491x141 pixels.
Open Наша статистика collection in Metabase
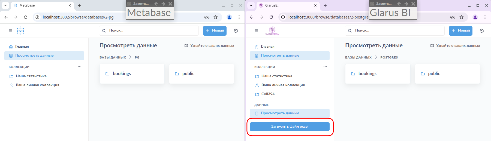pyautogui.click(x=44, y=76)
